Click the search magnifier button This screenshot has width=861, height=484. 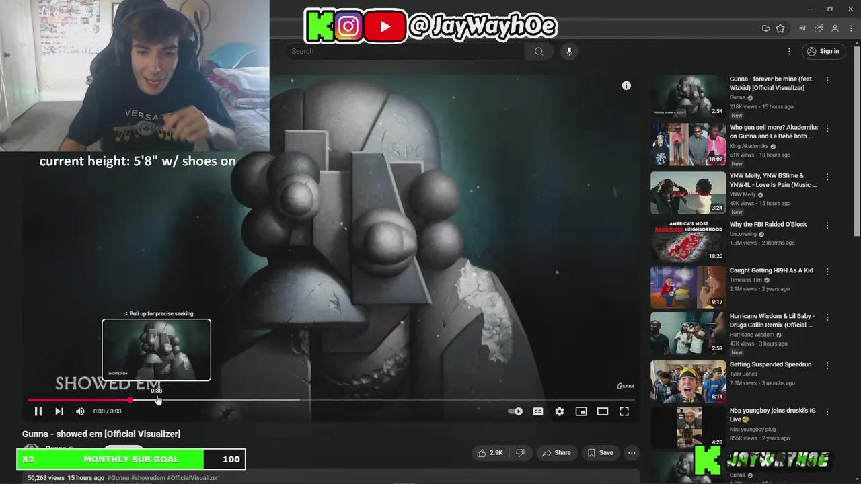pos(539,51)
